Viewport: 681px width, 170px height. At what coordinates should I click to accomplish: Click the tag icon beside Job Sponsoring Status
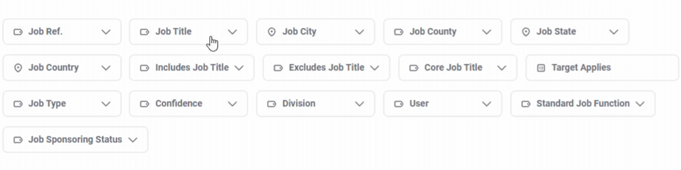coord(18,140)
